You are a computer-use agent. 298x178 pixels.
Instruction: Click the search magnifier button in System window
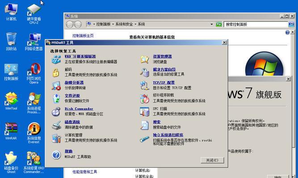291,24
